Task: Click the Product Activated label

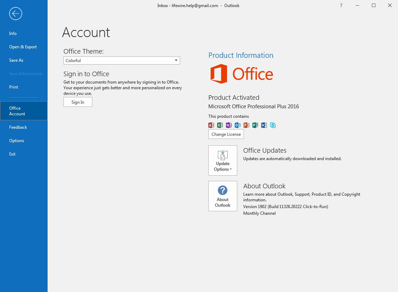Action: pyautogui.click(x=234, y=97)
